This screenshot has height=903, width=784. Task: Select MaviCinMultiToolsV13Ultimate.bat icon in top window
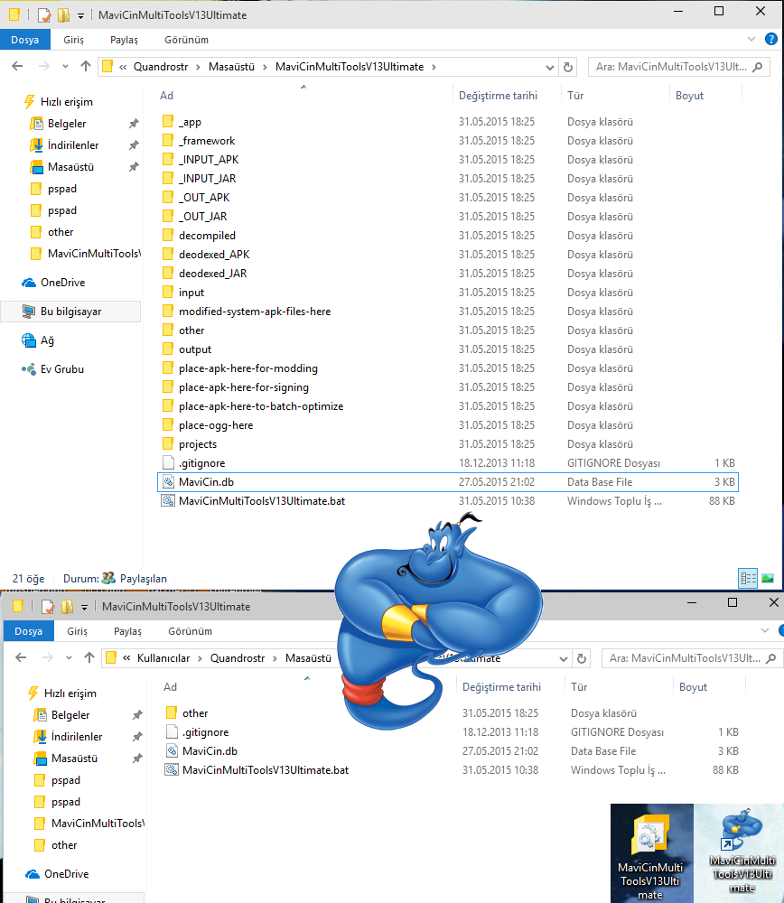(x=168, y=501)
